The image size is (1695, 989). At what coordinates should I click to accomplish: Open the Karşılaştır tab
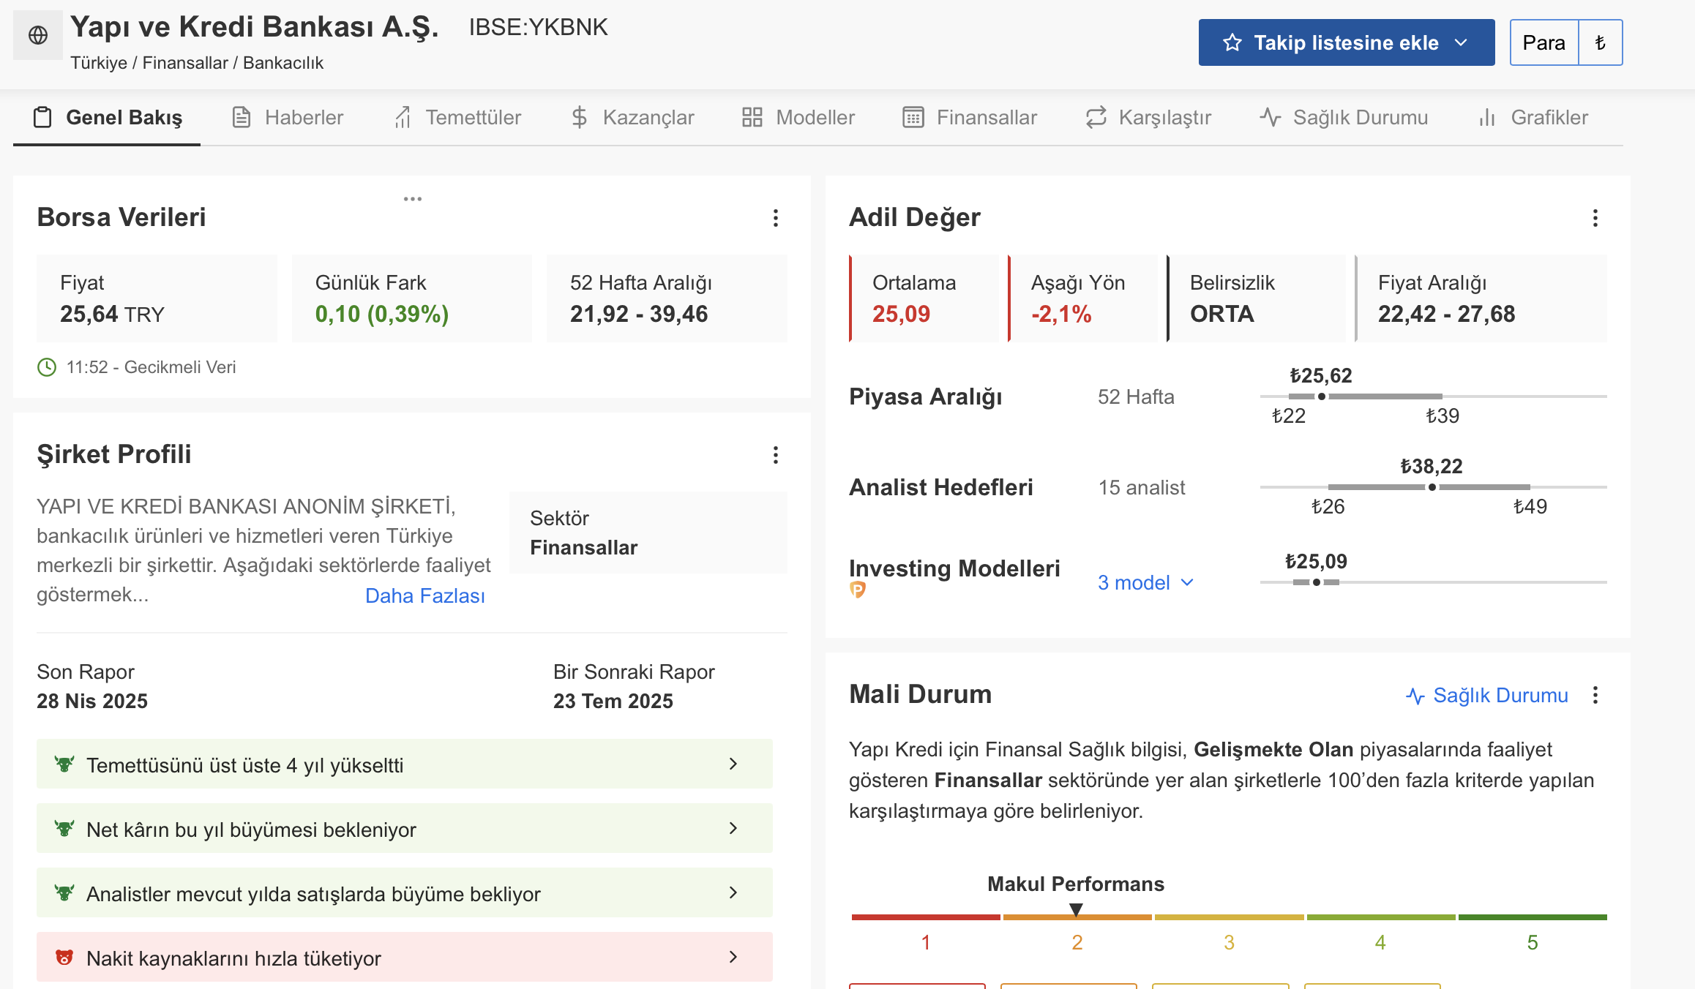click(x=1148, y=117)
